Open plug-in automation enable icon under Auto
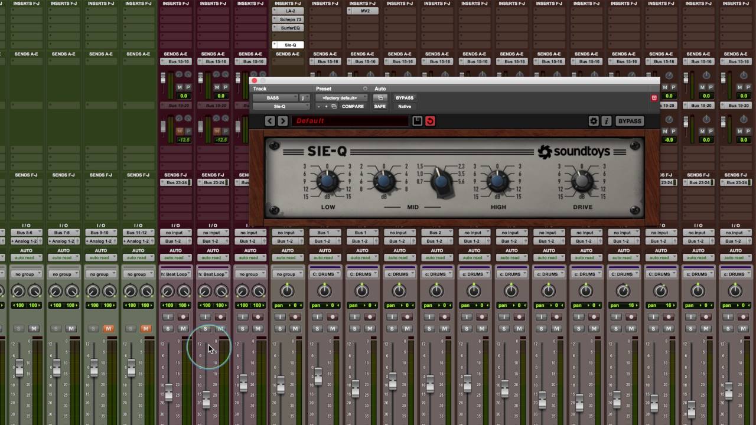 coord(380,98)
